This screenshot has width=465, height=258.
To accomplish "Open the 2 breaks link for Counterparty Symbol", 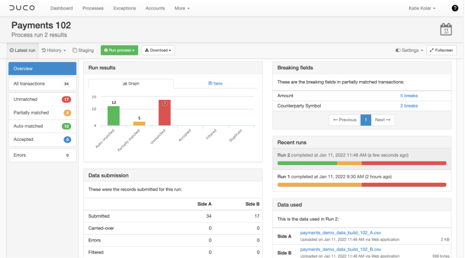I will [409, 106].
